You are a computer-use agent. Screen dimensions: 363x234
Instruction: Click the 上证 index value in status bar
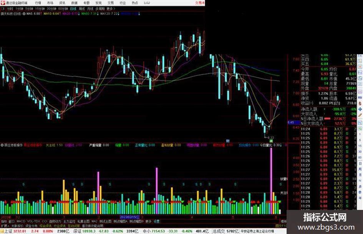pos(20,231)
